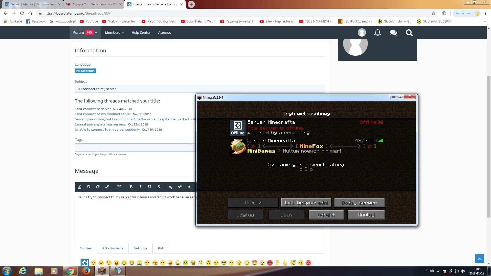This screenshot has width=491, height=276.
Task: Insert the sunglasses smiley
Action: point(224,263)
